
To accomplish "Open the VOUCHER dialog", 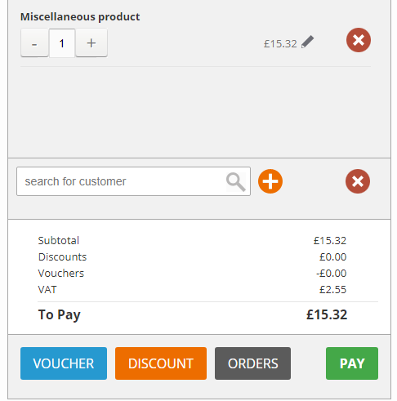I will [64, 363].
